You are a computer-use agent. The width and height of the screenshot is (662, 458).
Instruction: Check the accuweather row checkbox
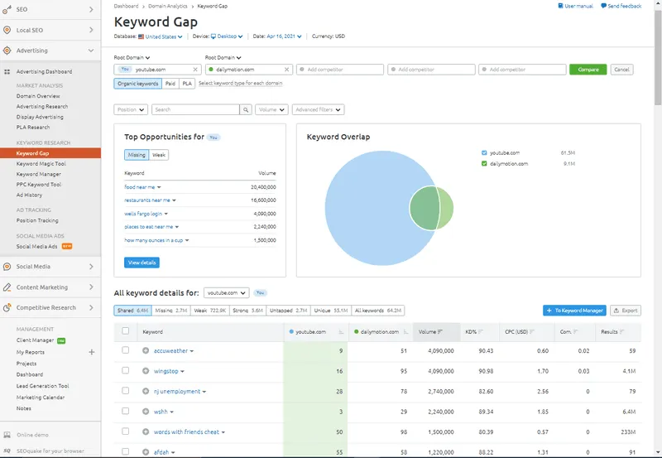(126, 350)
